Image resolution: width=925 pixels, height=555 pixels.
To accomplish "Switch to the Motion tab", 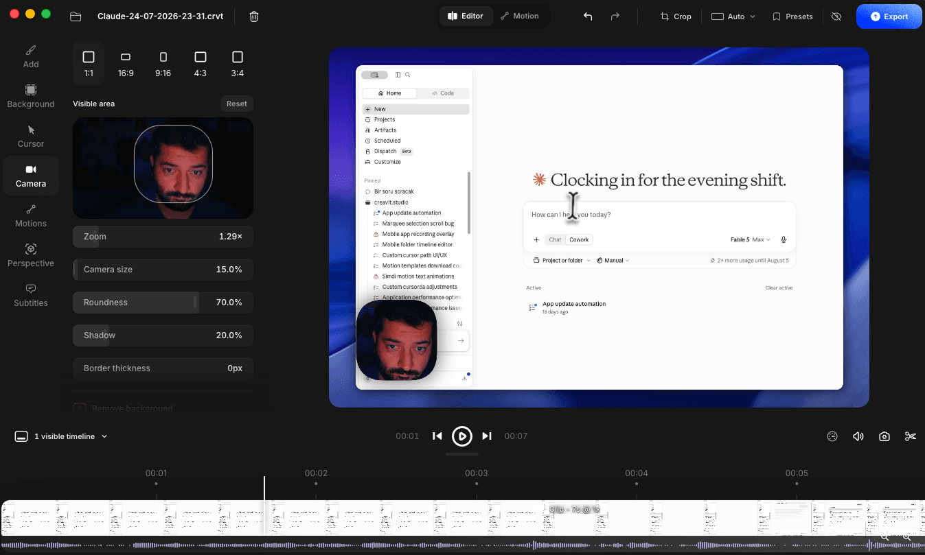I will (x=519, y=16).
